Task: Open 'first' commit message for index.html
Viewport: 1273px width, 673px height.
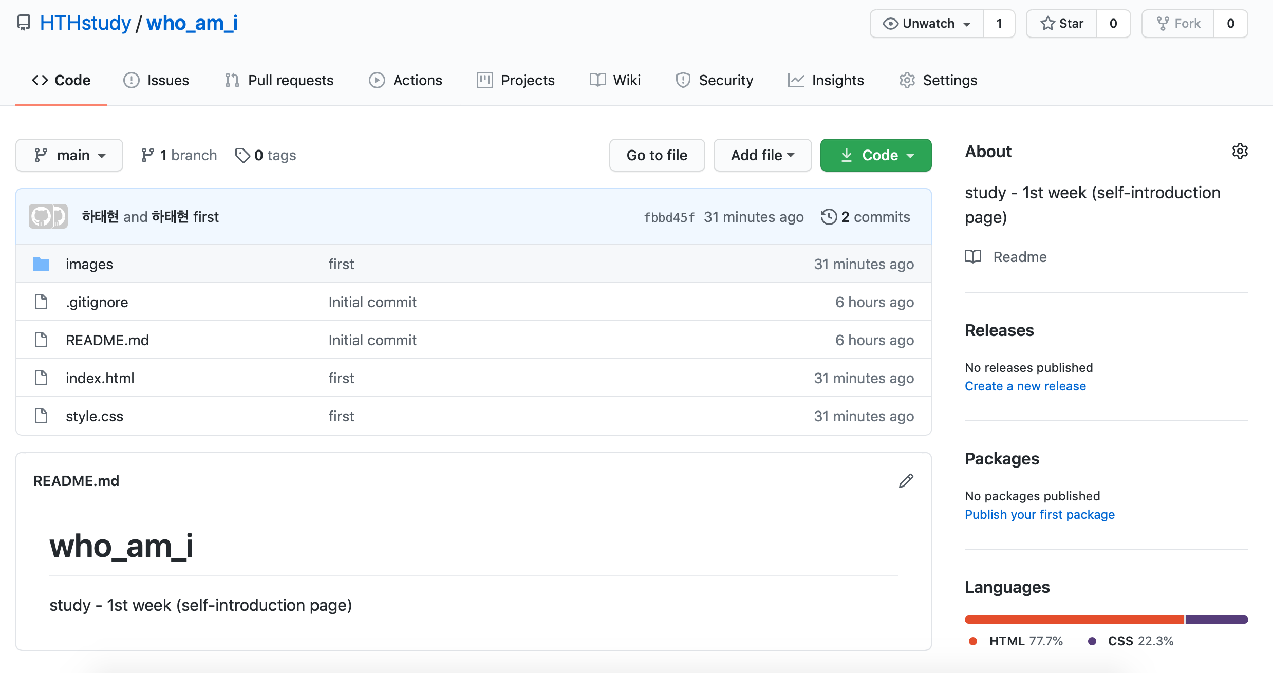Action: pyautogui.click(x=342, y=378)
